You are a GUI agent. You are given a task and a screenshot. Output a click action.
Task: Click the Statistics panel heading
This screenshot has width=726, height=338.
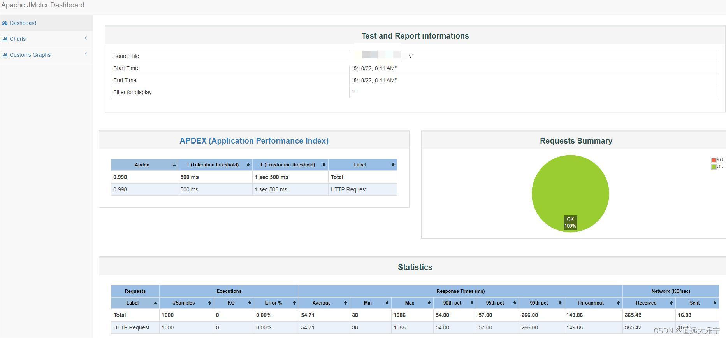(415, 267)
